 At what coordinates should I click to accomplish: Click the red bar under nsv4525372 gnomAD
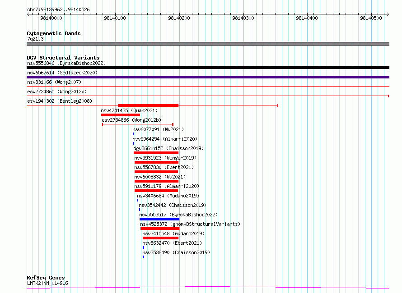point(160,229)
